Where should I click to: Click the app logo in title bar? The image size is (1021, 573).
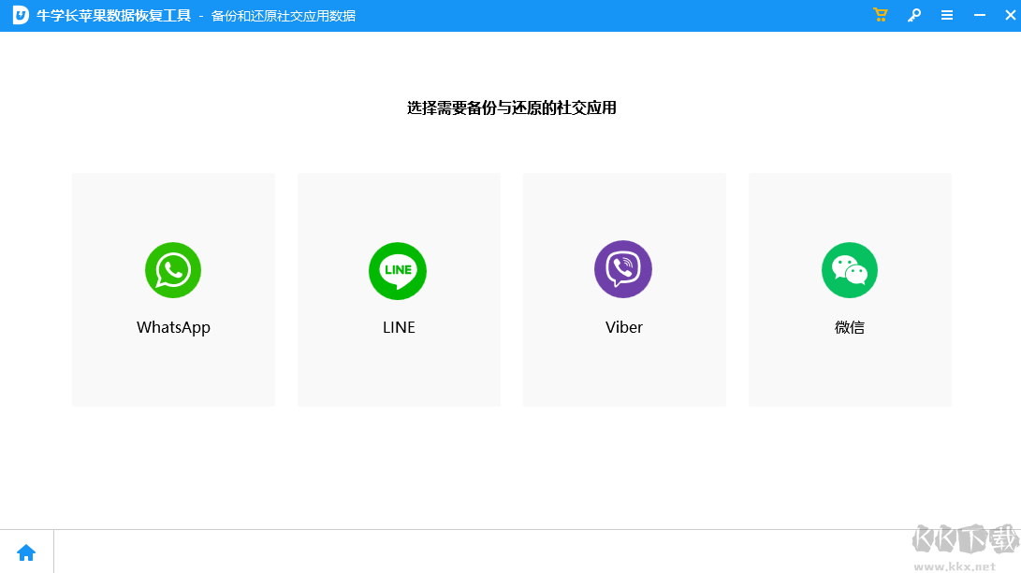[21, 15]
